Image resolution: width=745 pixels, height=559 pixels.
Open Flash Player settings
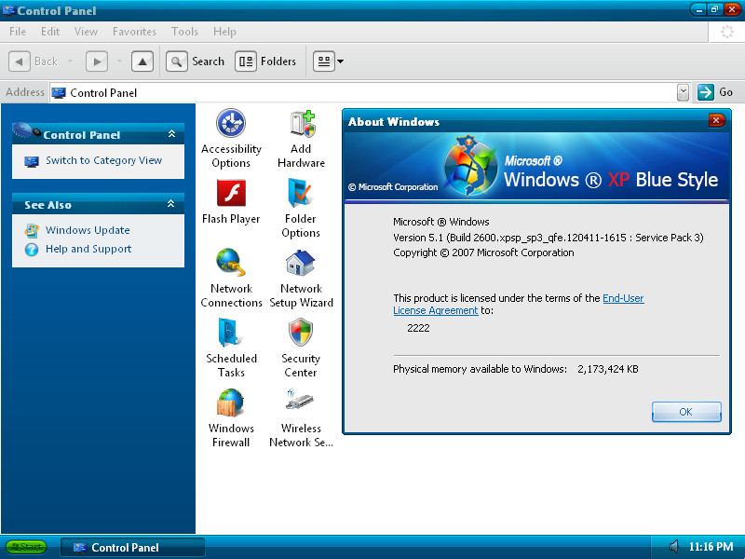(231, 196)
